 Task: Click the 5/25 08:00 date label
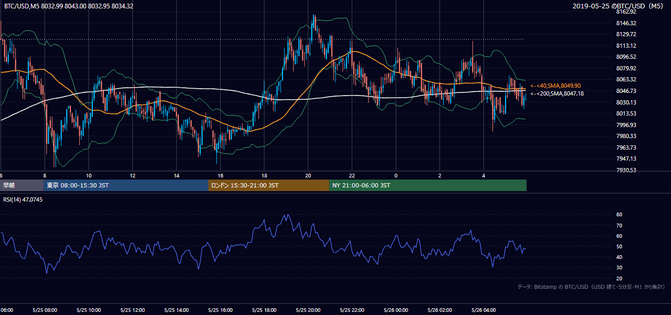44,310
